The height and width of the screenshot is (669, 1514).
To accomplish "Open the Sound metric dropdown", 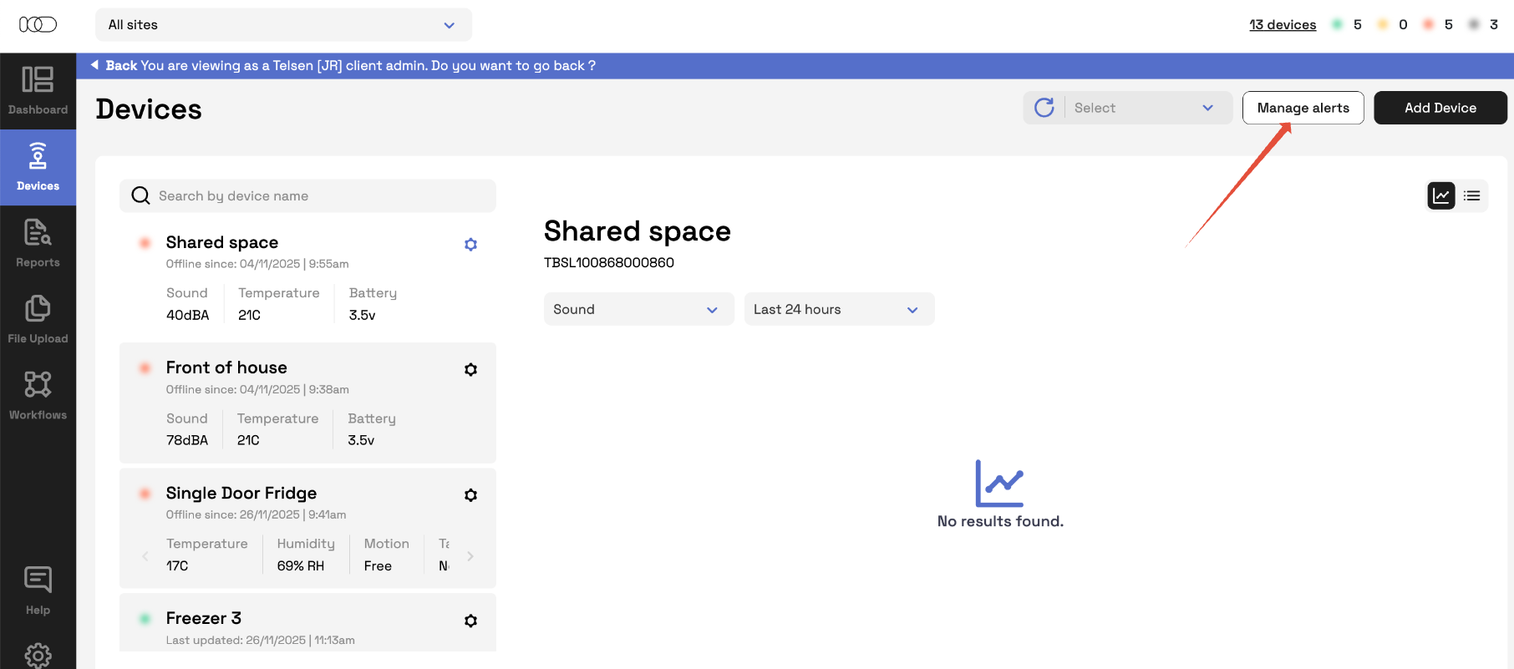I will tap(638, 309).
